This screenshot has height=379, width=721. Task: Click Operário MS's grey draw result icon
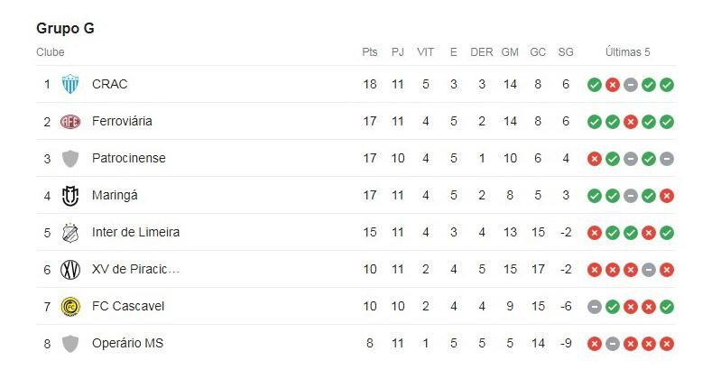pos(613,344)
